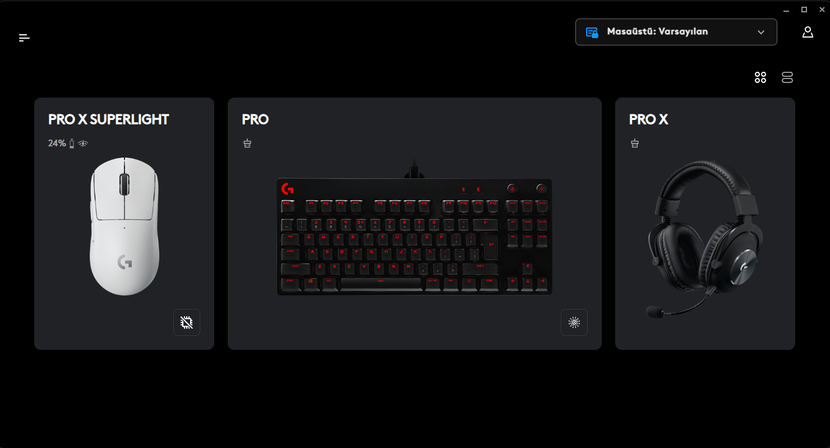Expand the profile selector chevron arrow
This screenshot has height=448, width=830.
coord(761,32)
